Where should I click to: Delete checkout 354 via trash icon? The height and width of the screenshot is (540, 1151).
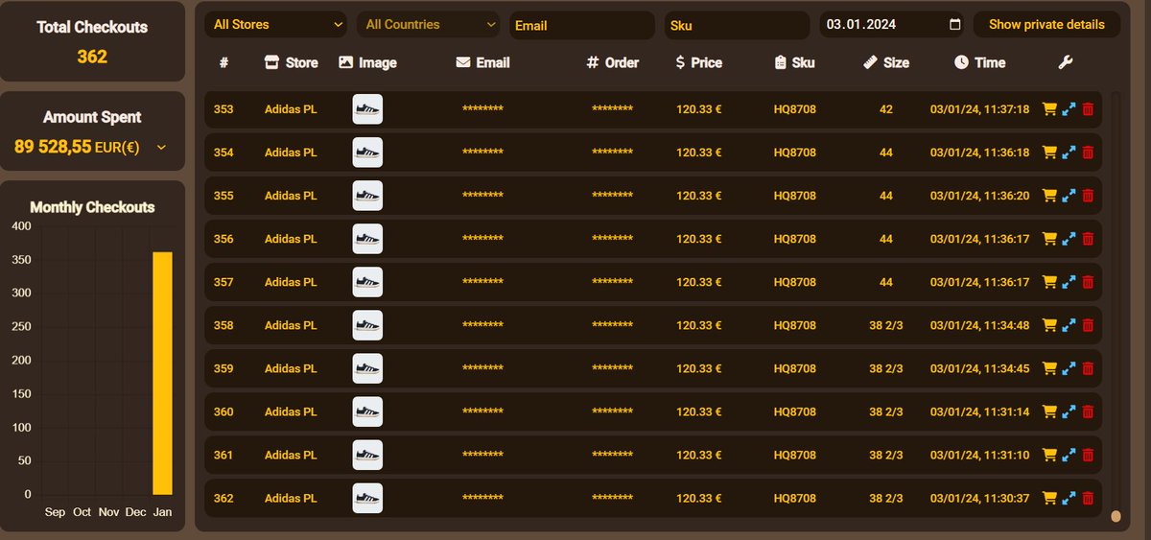point(1088,153)
